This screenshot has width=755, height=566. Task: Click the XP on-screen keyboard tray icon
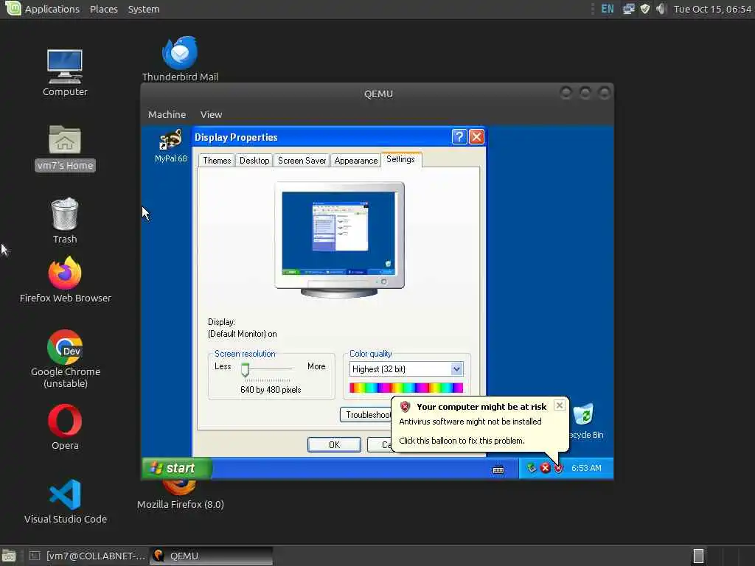(498, 469)
